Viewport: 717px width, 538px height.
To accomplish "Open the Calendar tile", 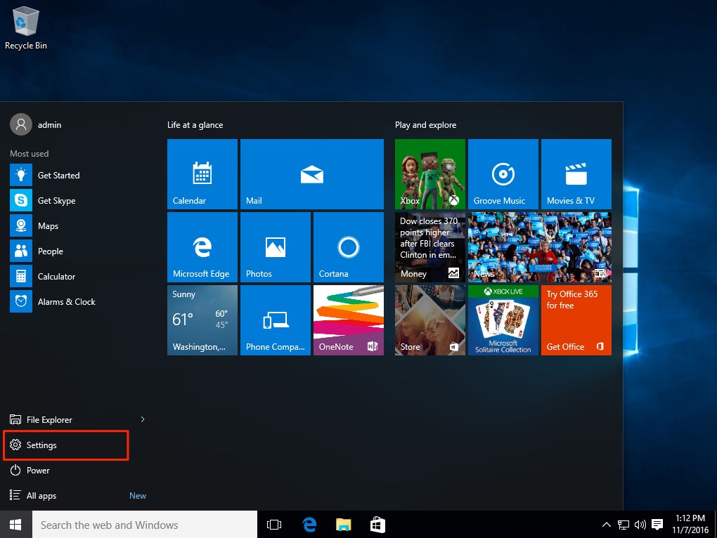I will point(202,173).
